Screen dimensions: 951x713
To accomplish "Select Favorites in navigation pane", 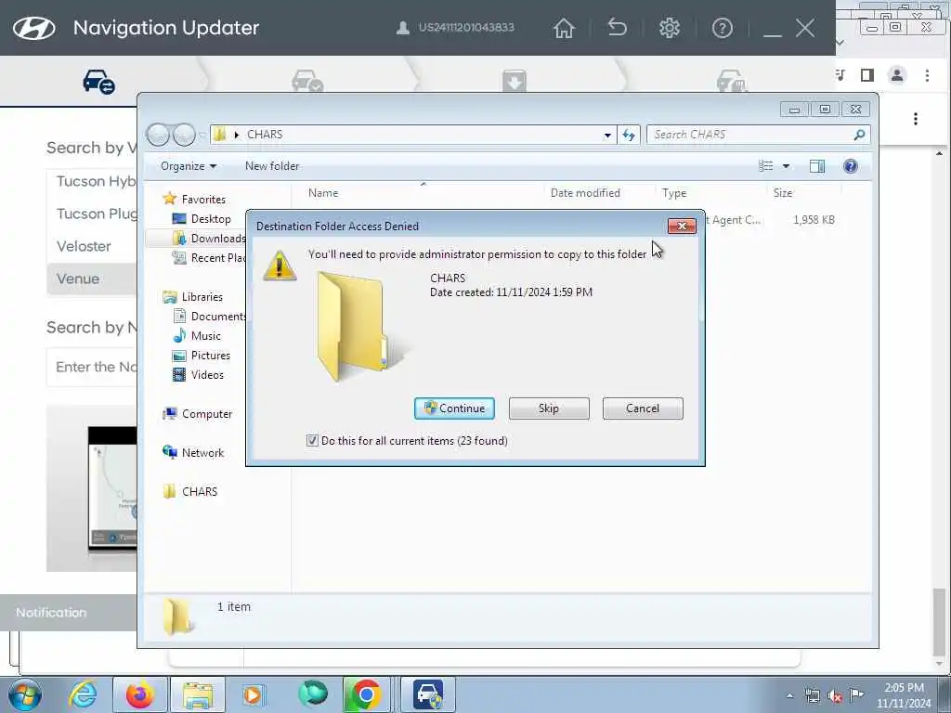I will click(x=195, y=200).
